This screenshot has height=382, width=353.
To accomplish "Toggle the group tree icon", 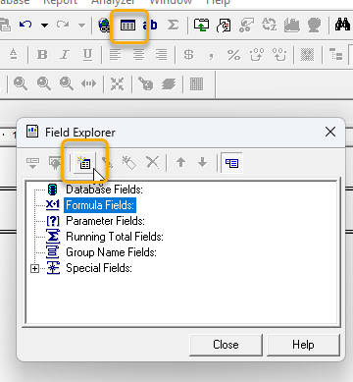I will click(336, 54).
